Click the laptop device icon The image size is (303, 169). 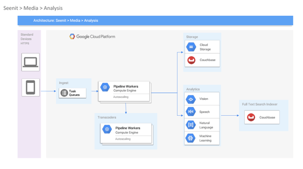pos(31,62)
